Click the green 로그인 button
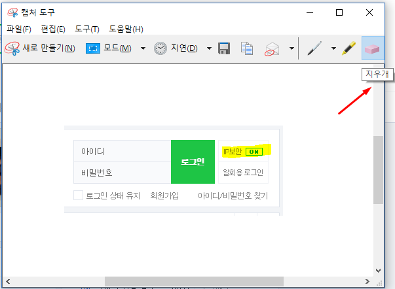Screen dimensions: 395x289 [193, 161]
